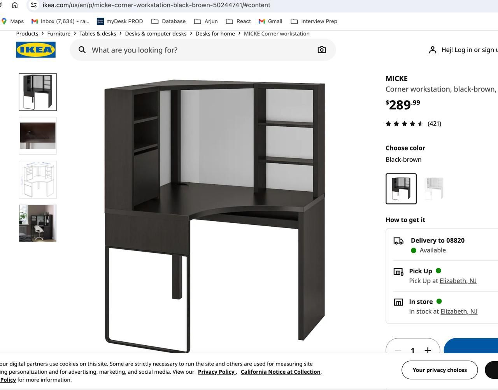
Task: Decrease quantity with minus button
Action: (x=398, y=350)
